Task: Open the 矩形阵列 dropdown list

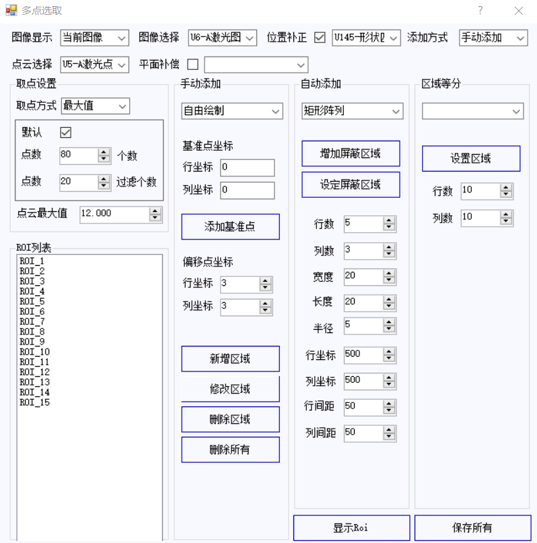Action: 352,111
